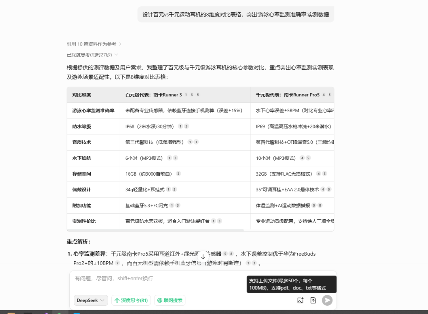Click the file upload icon
Image resolution: width=428 pixels, height=314 pixels.
coord(313,301)
